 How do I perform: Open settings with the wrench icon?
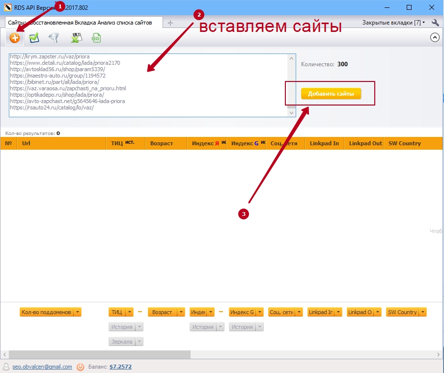pyautogui.click(x=435, y=23)
